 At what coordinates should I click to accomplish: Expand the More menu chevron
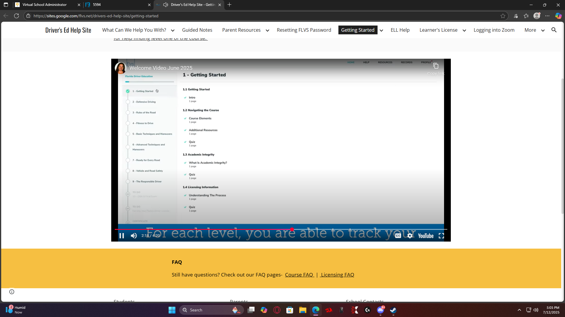(543, 30)
